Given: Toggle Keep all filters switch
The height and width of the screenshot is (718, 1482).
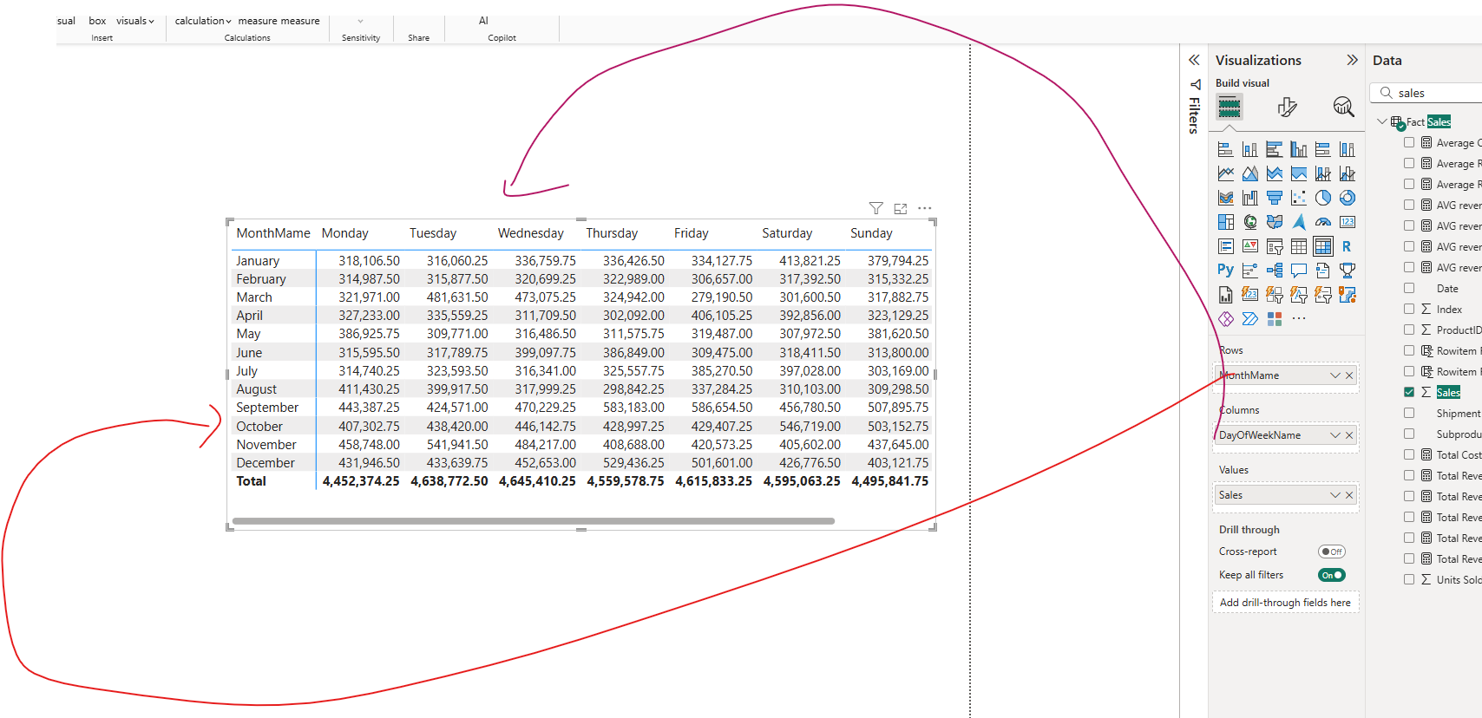Looking at the screenshot, I should [x=1331, y=575].
